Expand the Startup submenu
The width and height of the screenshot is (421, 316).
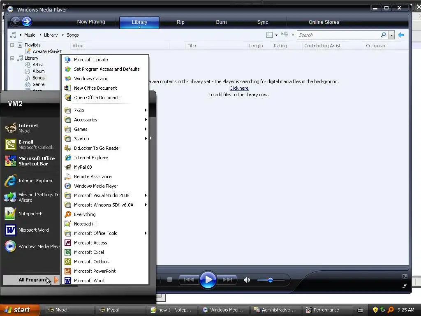tap(105, 139)
